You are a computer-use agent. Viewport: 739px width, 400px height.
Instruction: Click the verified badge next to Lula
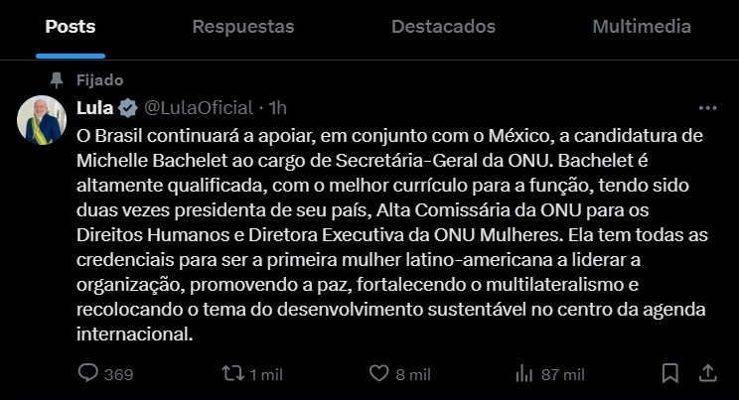pos(128,107)
